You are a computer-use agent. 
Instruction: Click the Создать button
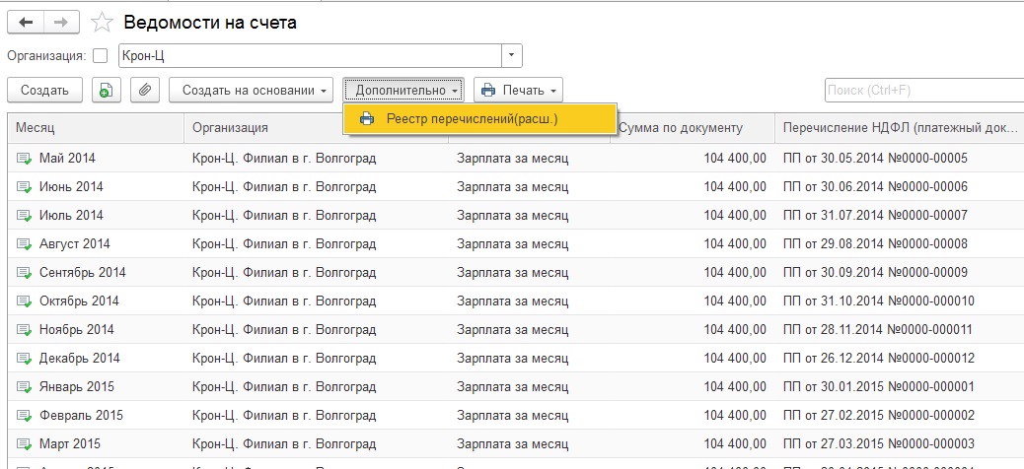click(44, 90)
